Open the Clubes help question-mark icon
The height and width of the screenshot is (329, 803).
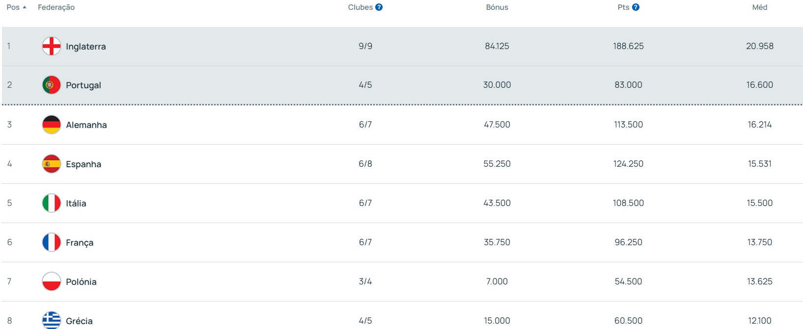coord(379,7)
